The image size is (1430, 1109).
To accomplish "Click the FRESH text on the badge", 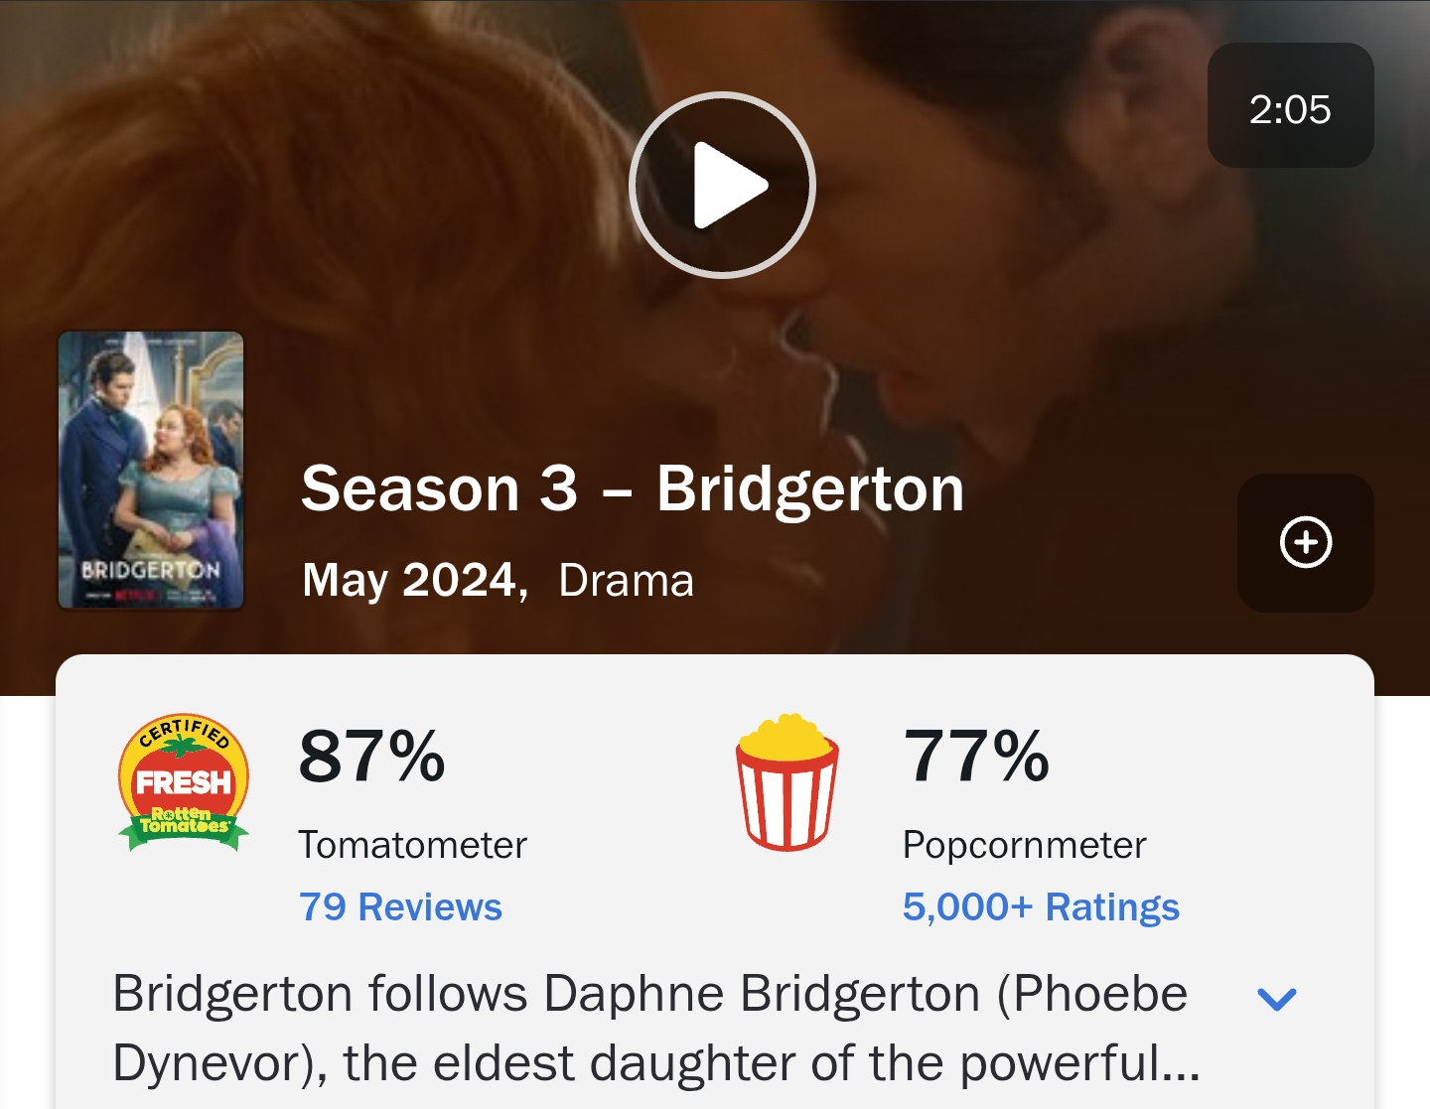I will coord(184,782).
